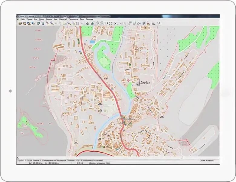Select the first dark pencil editing tool
The width and height of the screenshot is (236, 182).
click(x=47, y=23)
